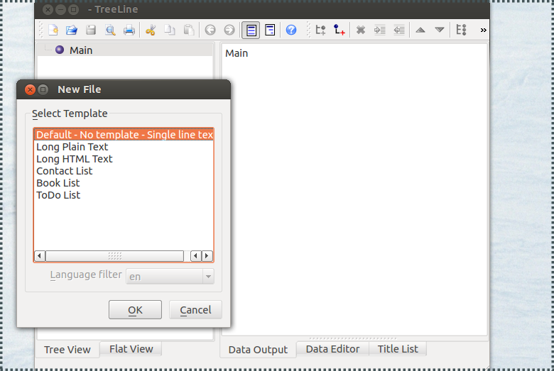Confirm the dialog with OK
554x371 pixels.
click(x=136, y=310)
